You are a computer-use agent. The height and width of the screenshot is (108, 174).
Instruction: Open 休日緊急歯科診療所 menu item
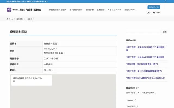pyautogui.click(x=57, y=10)
